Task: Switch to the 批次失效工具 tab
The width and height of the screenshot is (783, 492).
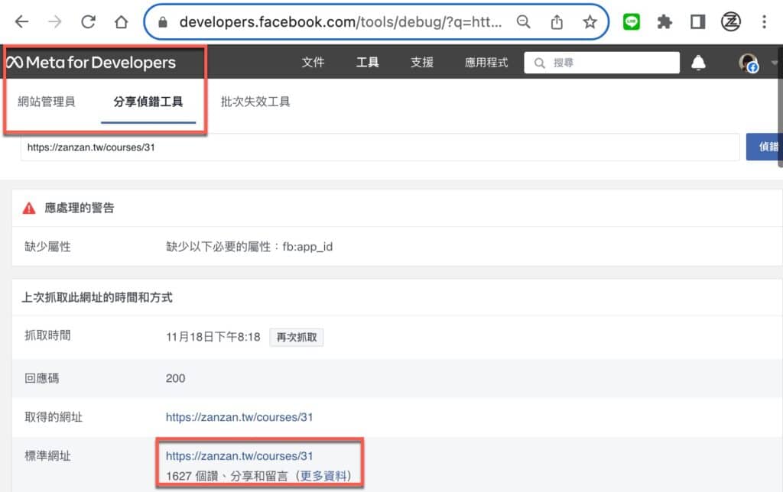Action: (x=255, y=102)
